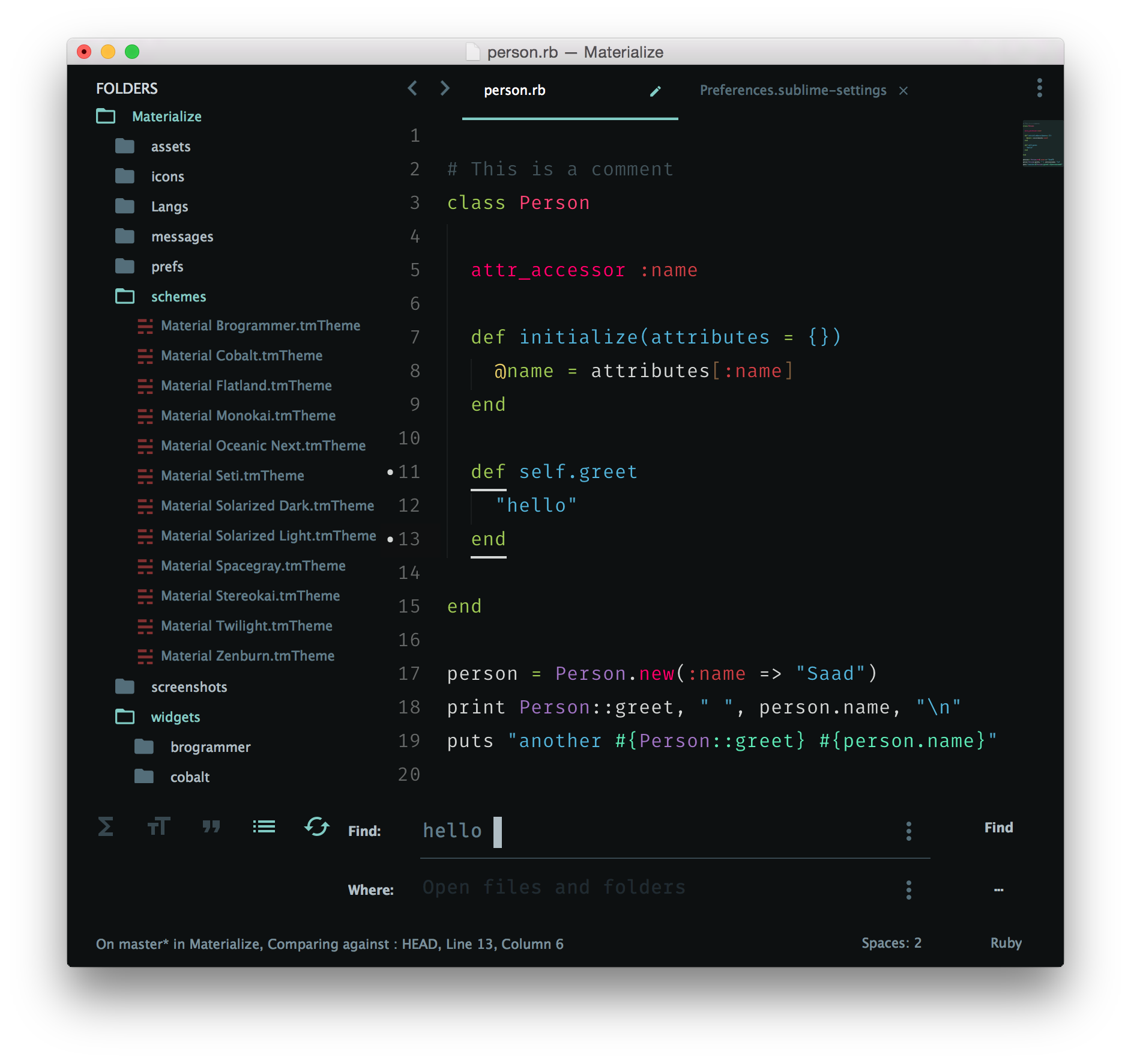Open Material Brogrammer.tmTheme file
Image resolution: width=1131 pixels, height=1063 pixels.
[249, 326]
